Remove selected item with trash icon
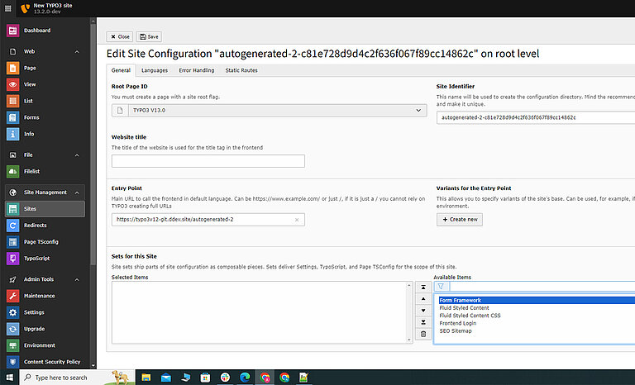Viewport: 635px width, 385px height. (423, 334)
